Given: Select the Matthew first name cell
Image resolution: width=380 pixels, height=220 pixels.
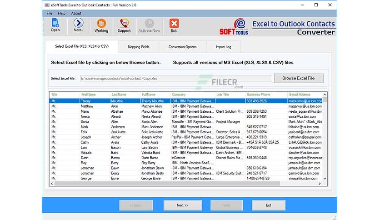Looking at the screenshot, I should 95,106.
